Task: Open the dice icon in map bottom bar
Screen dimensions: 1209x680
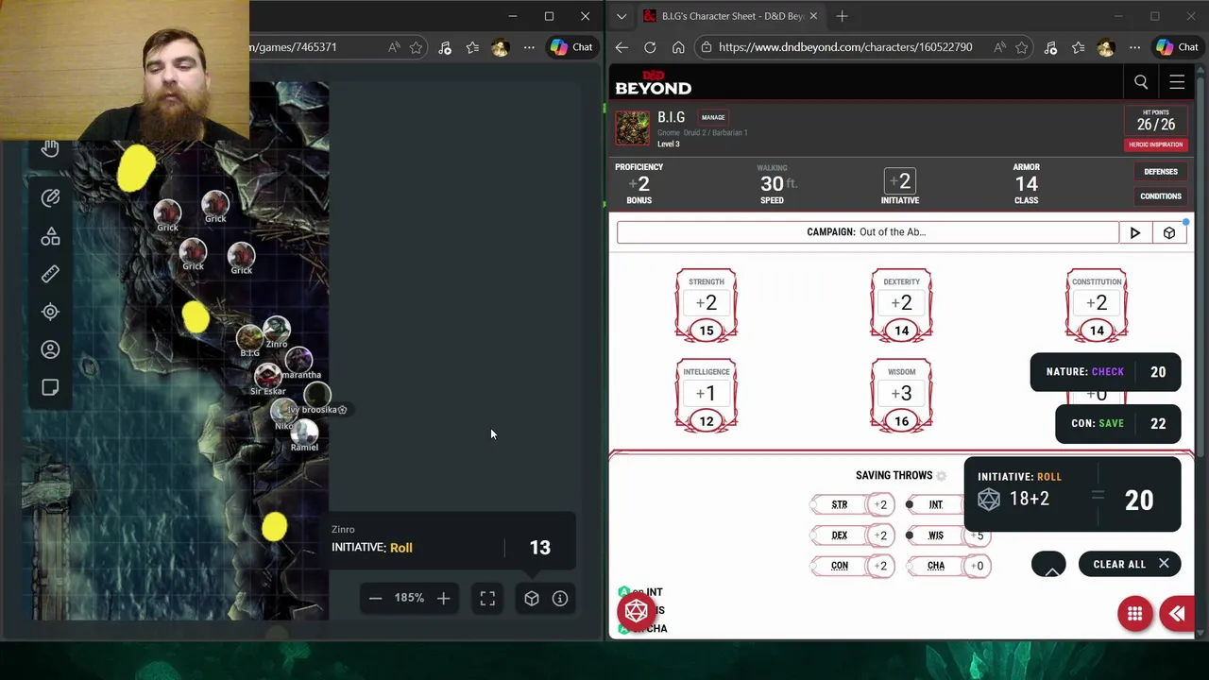Action: click(532, 598)
